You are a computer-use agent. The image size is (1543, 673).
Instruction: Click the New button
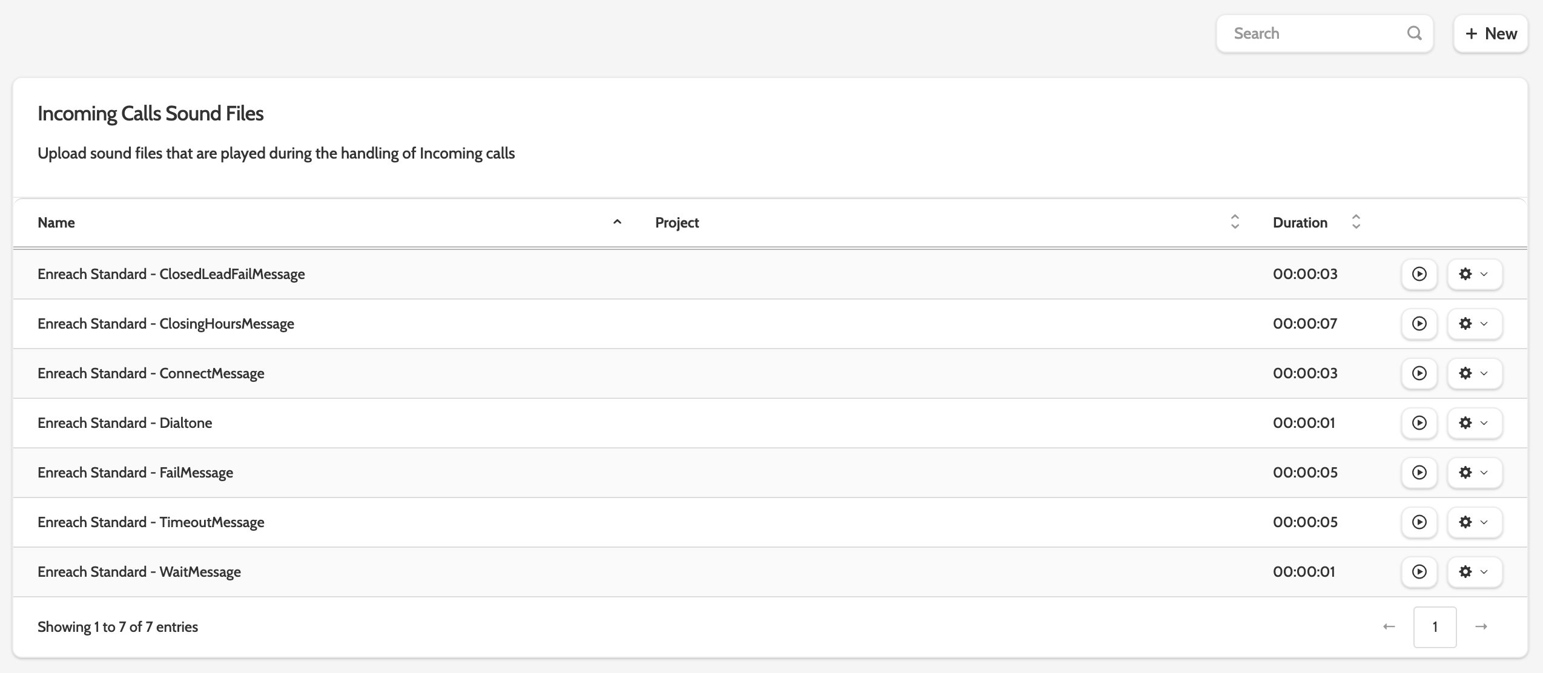pyautogui.click(x=1490, y=34)
